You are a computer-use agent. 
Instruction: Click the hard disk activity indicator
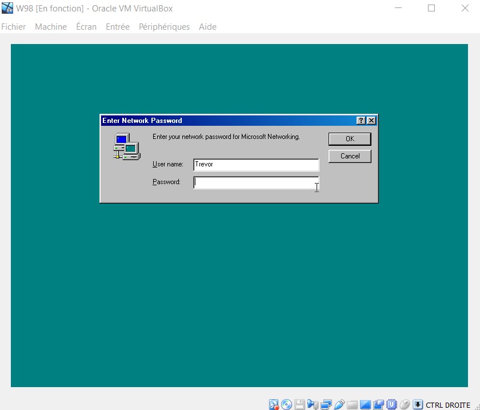(274, 405)
